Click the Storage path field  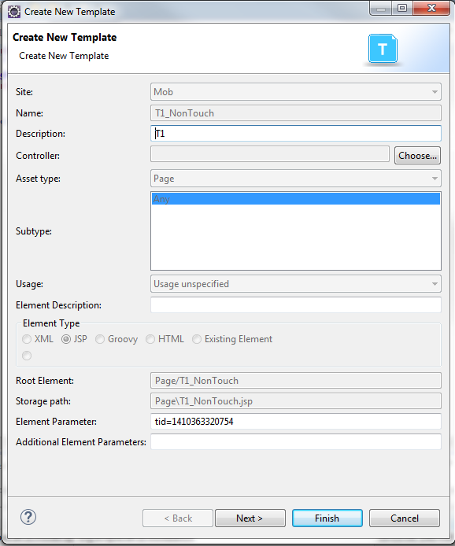[296, 401]
